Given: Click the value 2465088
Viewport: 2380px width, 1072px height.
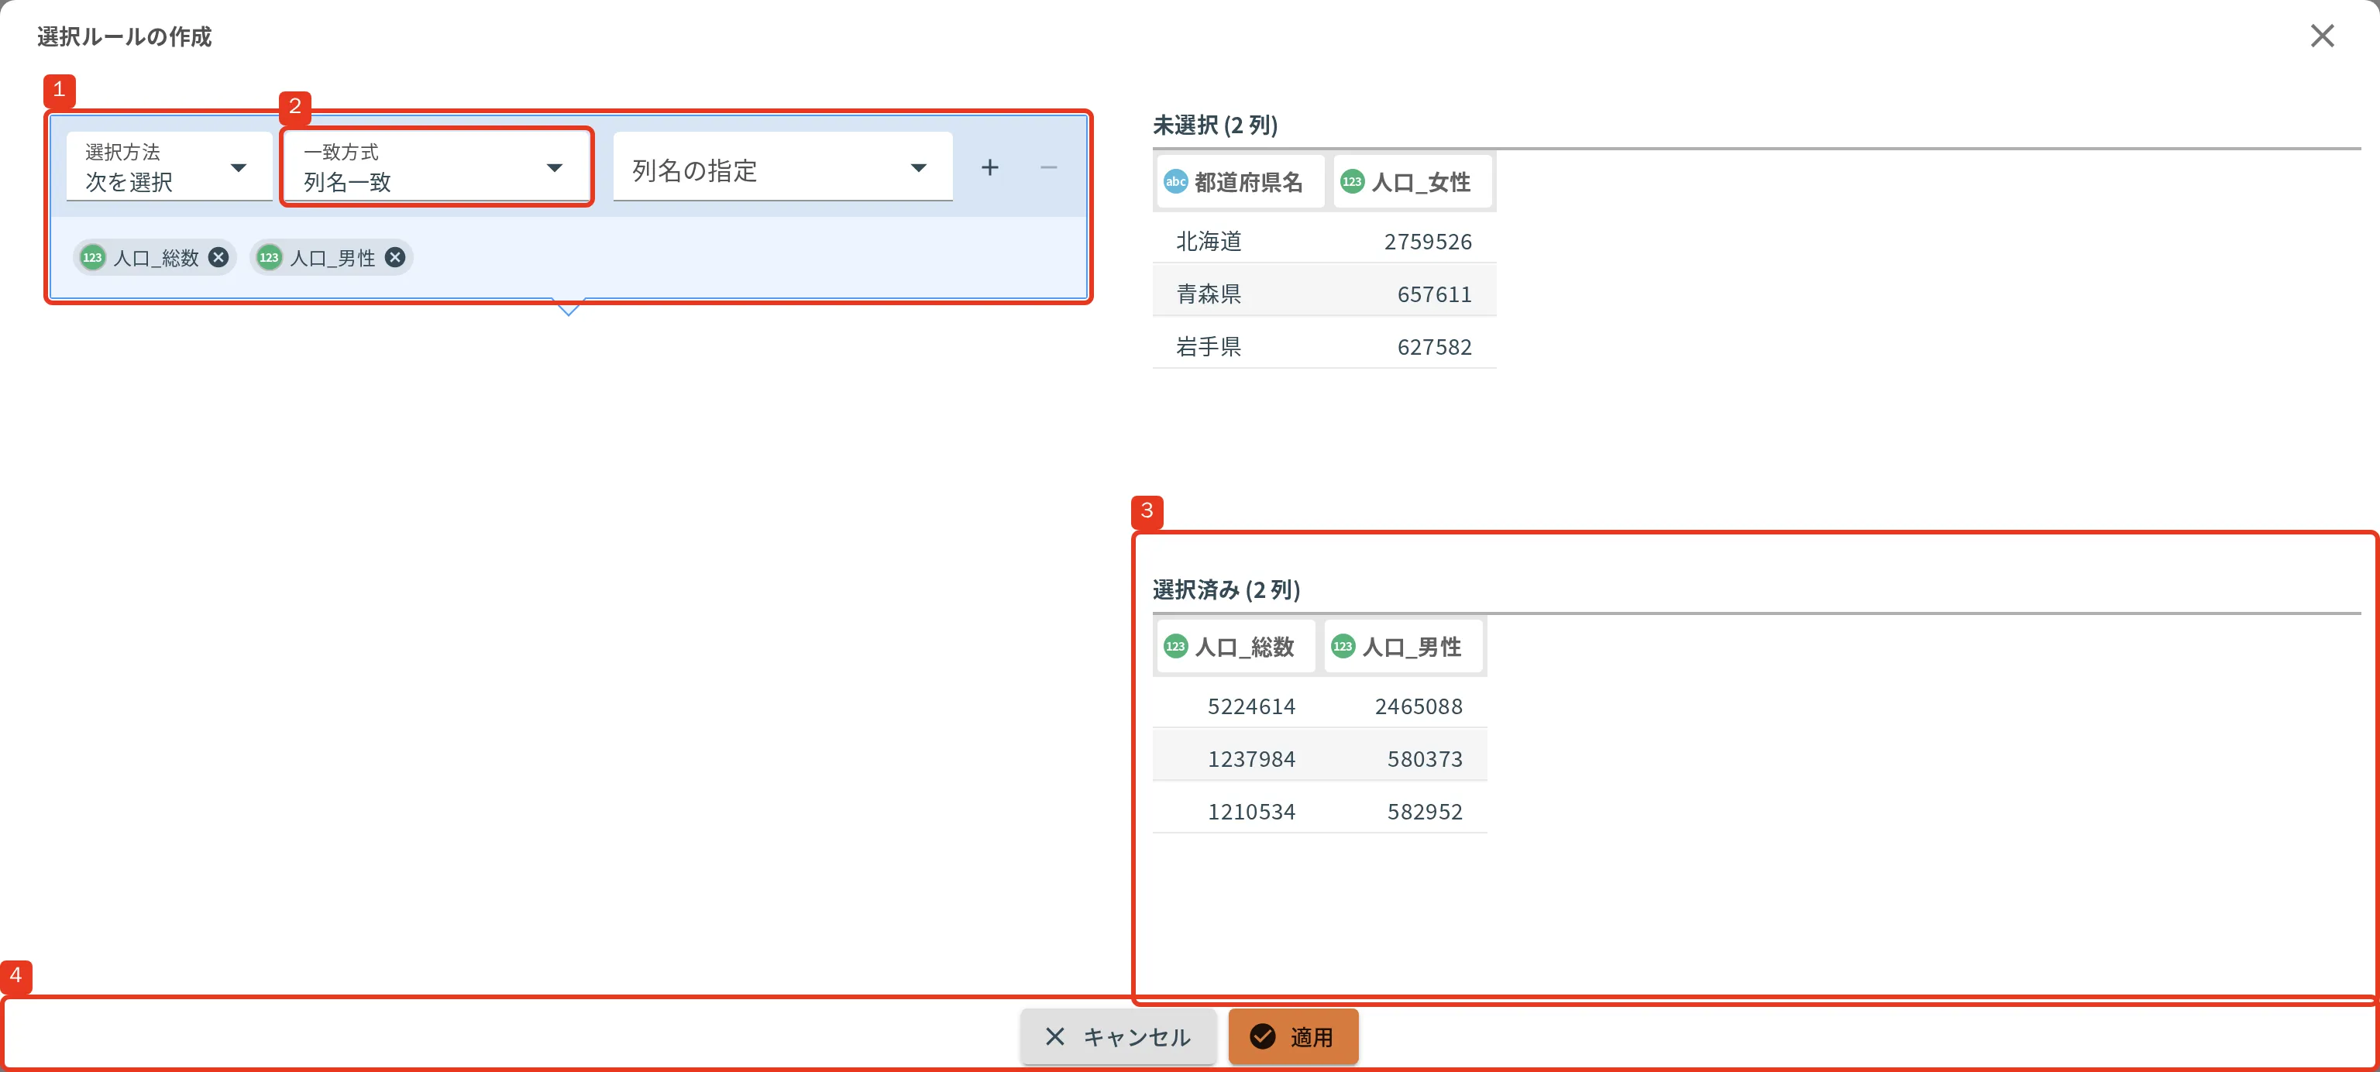Looking at the screenshot, I should [x=1419, y=706].
